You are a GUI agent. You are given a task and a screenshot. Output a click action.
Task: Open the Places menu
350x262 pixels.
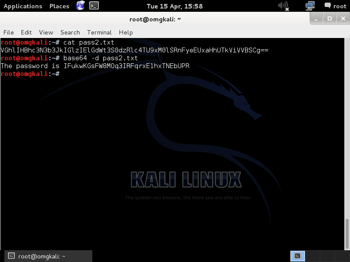[59, 6]
